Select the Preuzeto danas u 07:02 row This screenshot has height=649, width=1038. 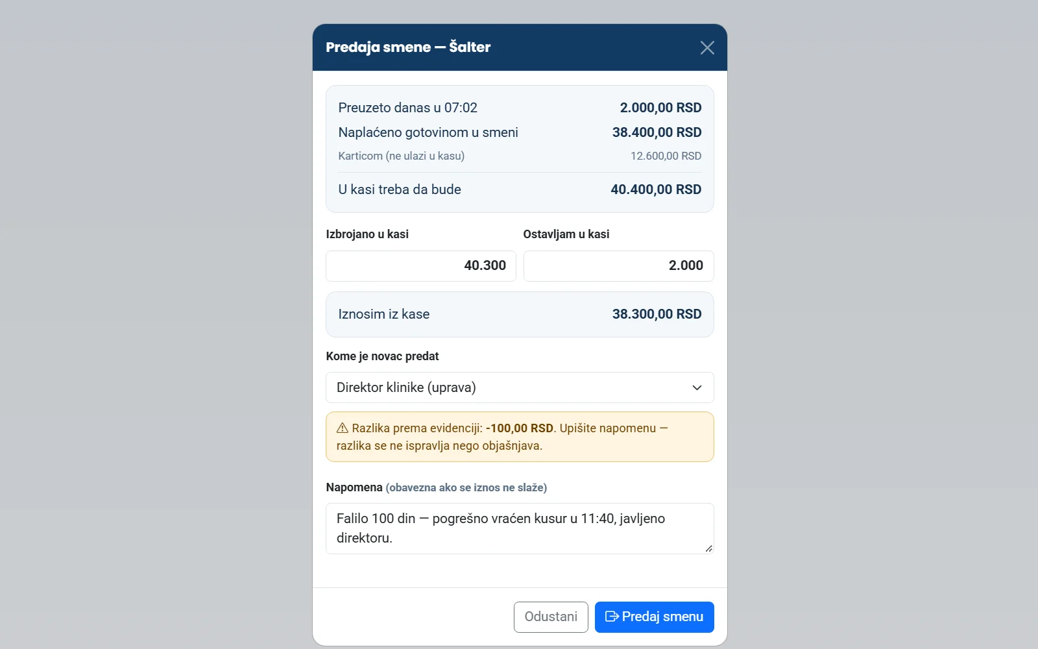point(520,108)
